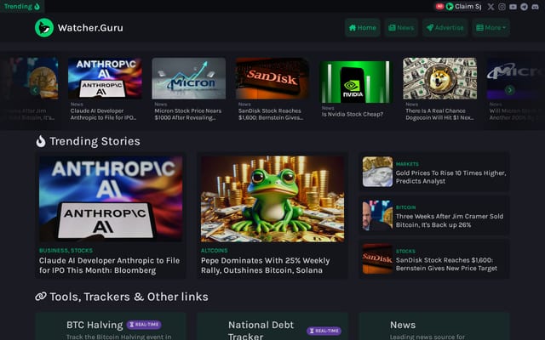The width and height of the screenshot is (545, 340).
Task: Click REAL-TIME badge on BTC Halving
Action: [144, 325]
